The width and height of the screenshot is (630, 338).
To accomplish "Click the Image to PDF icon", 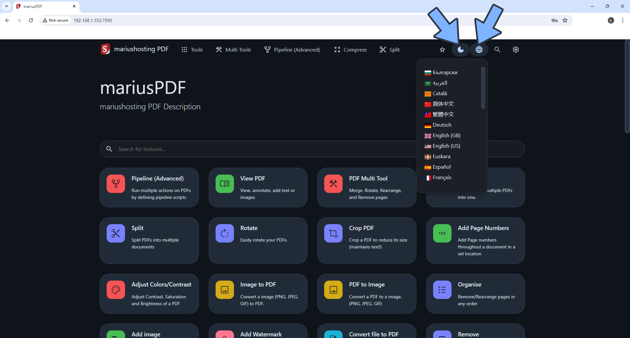I will [x=225, y=290].
